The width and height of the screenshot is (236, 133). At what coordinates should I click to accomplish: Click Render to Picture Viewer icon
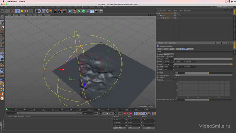pyautogui.click(x=60, y=11)
